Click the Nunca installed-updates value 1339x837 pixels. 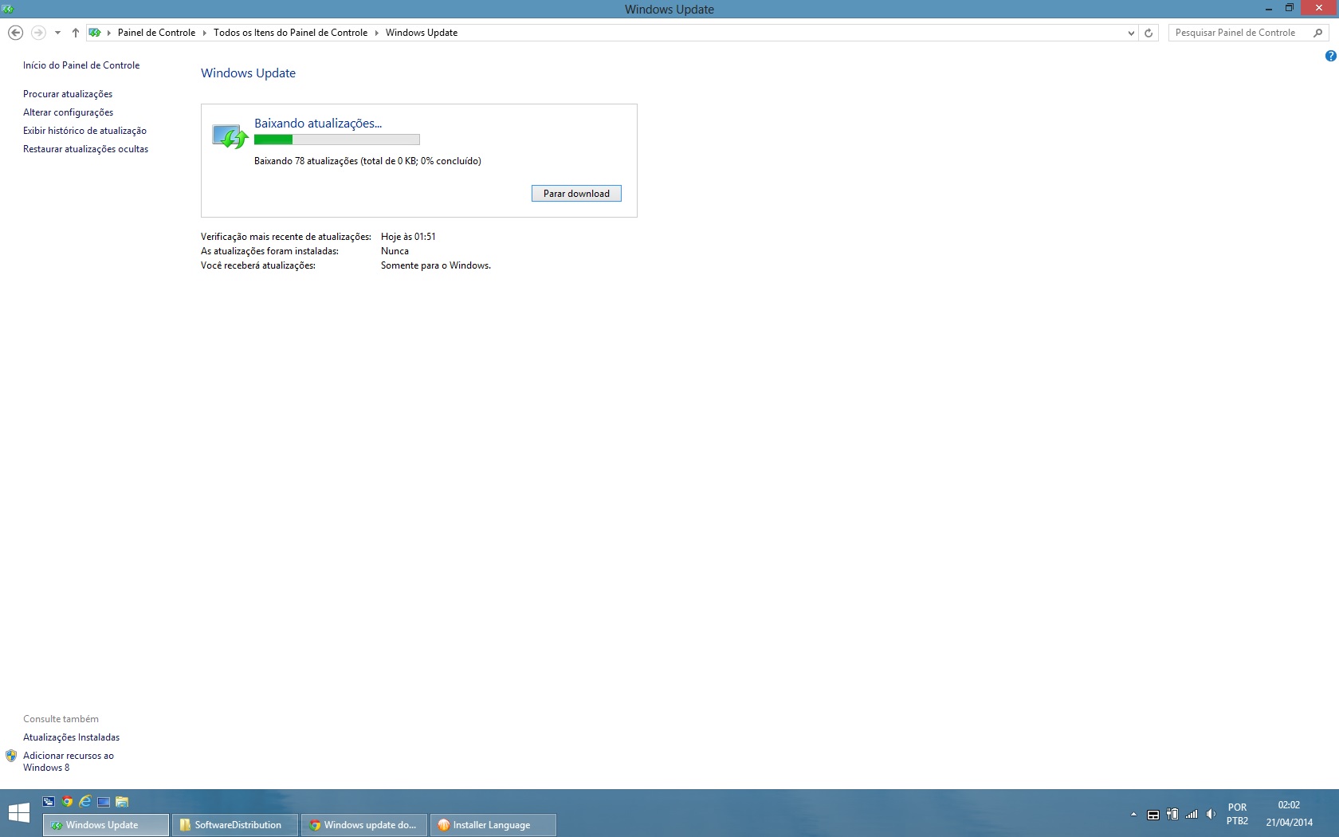(x=395, y=251)
